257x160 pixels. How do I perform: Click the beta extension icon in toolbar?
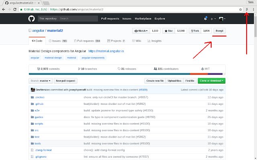[x=247, y=10]
